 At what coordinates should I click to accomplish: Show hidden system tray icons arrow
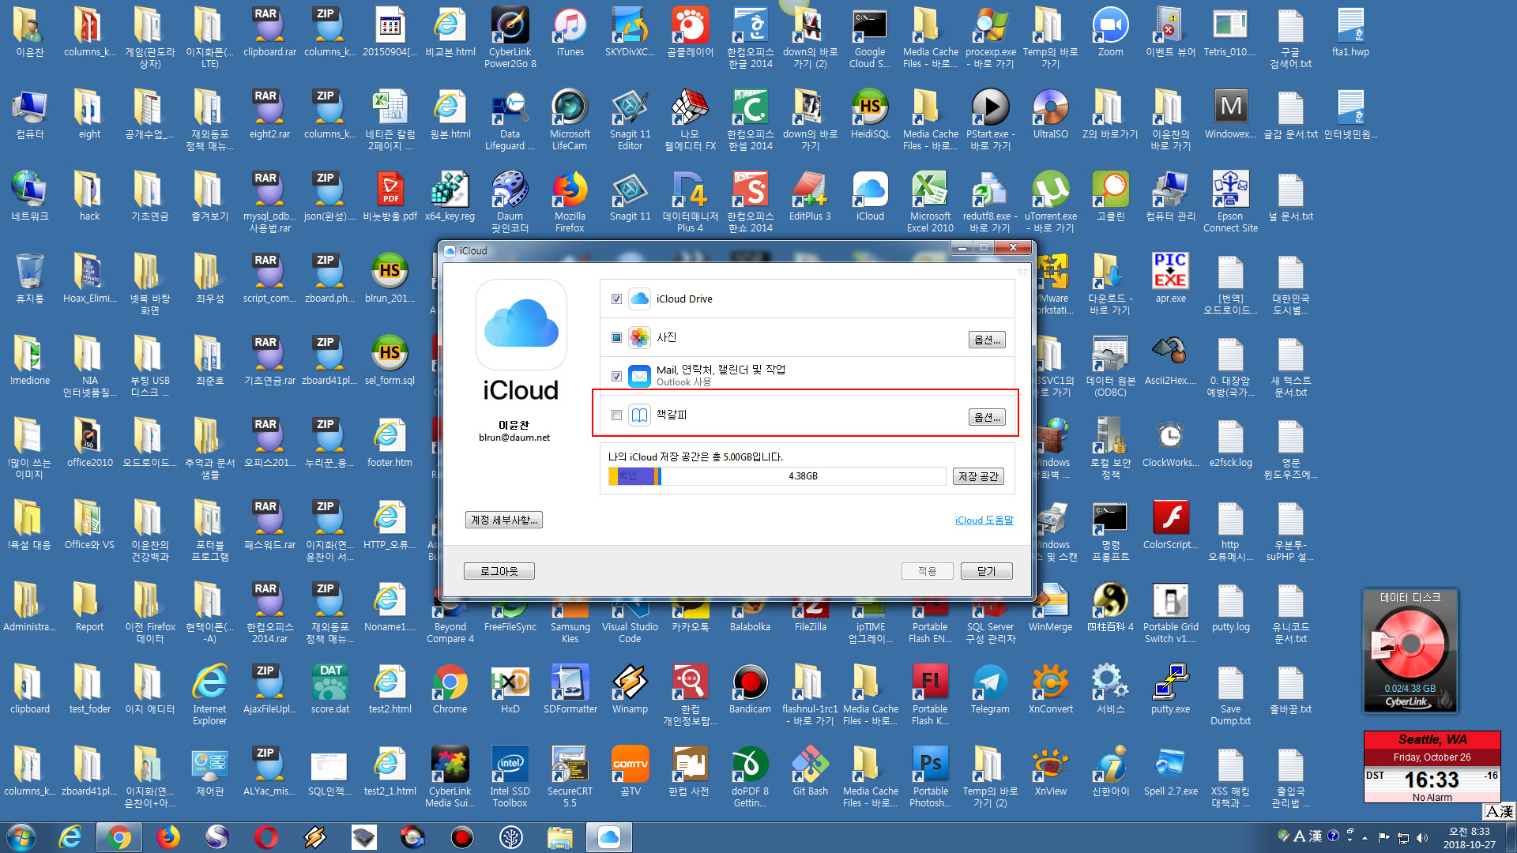[x=1365, y=837]
